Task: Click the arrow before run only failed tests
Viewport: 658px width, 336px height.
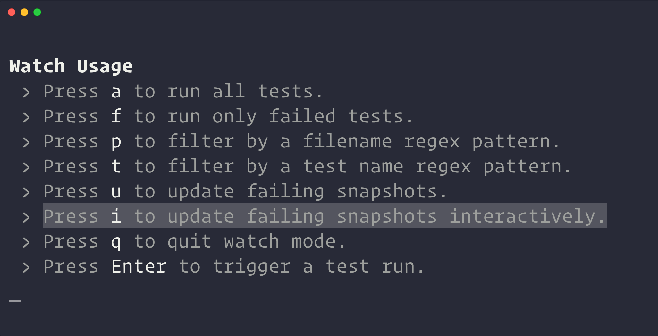Action: 26,117
